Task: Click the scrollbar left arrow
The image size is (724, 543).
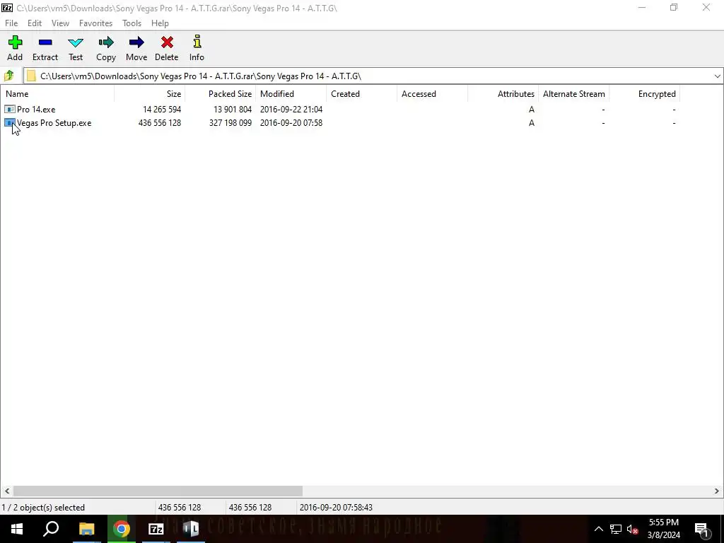Action: [6, 491]
